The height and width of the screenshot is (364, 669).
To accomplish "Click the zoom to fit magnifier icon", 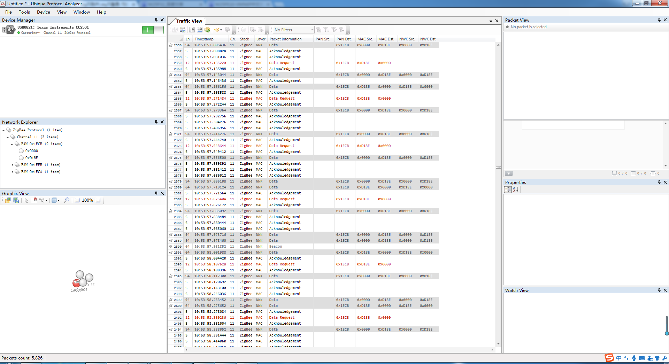I will [x=67, y=200].
